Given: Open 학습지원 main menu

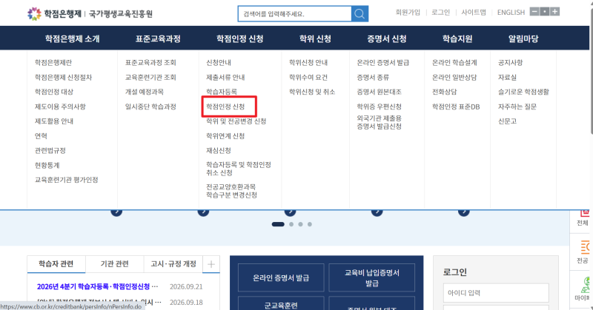Looking at the screenshot, I should 457,38.
